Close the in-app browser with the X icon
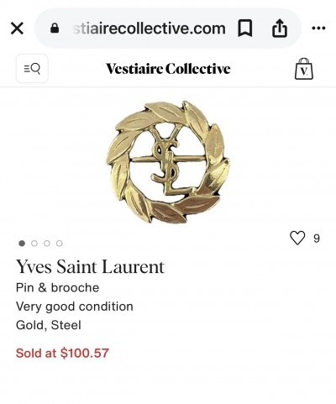Viewport: 336px width, 404px height. point(17,29)
